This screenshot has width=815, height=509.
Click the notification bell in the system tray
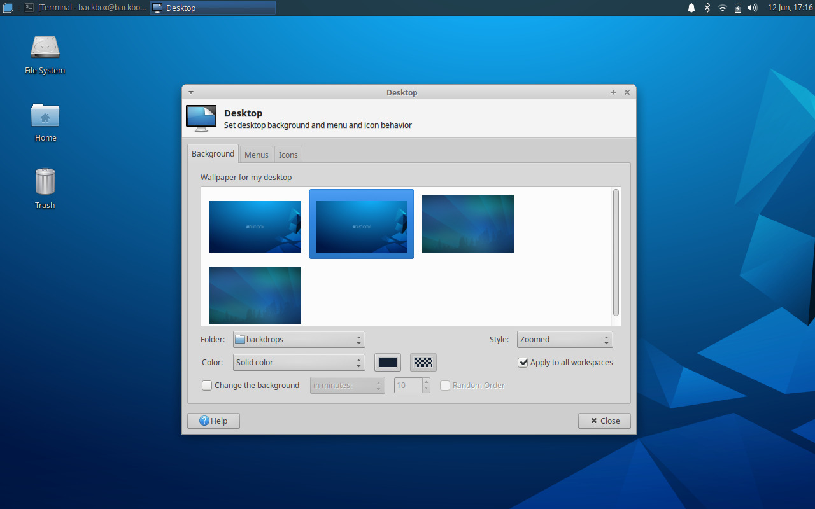pos(691,7)
